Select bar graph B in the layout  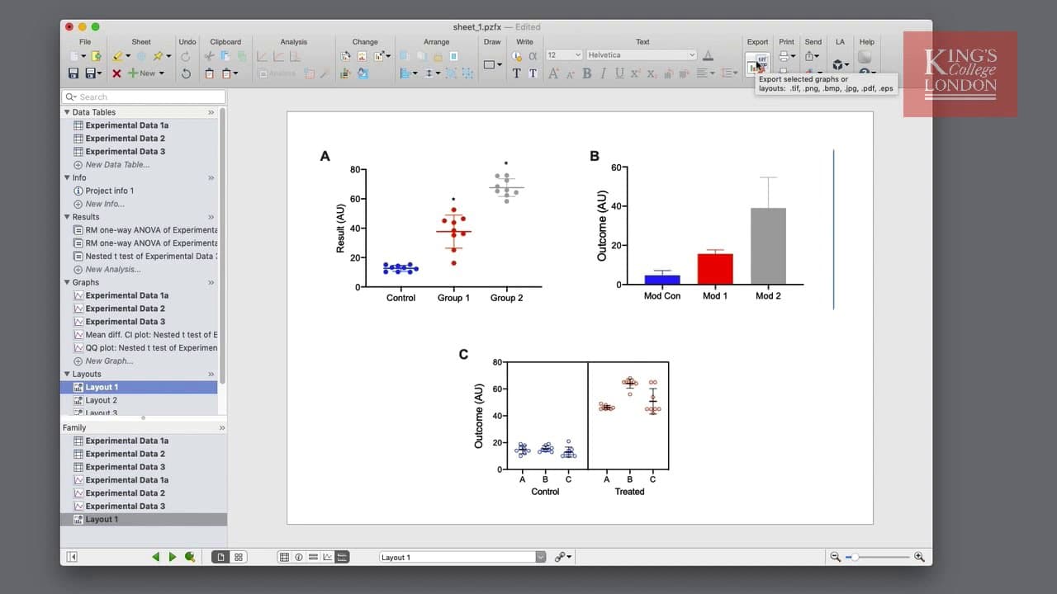coord(698,227)
